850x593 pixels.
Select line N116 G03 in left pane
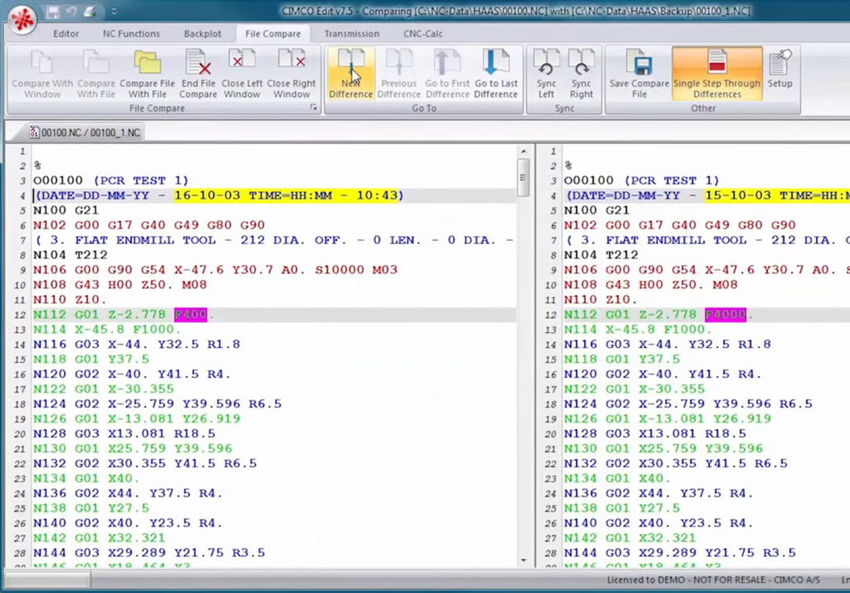137,345
